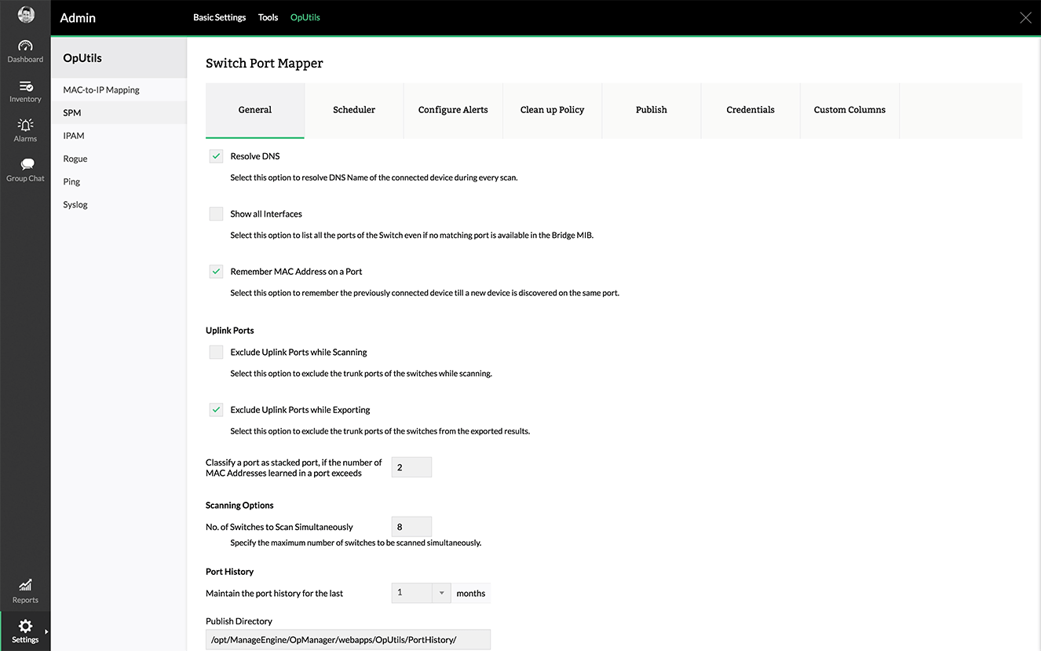1041x651 pixels.
Task: Toggle Remember MAC Address on a Port
Action: 216,272
